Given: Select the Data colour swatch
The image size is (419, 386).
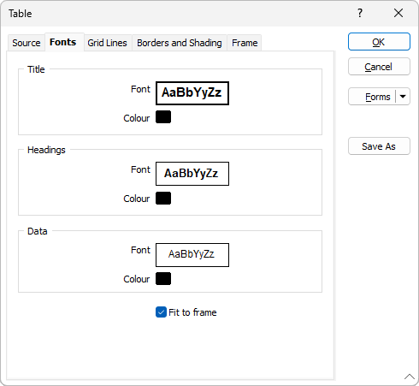Looking at the screenshot, I should 163,279.
